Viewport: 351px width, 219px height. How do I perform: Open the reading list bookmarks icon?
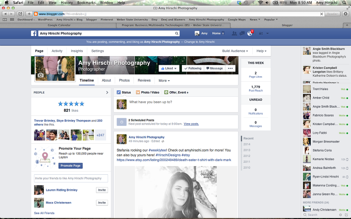click(x=5, y=20)
